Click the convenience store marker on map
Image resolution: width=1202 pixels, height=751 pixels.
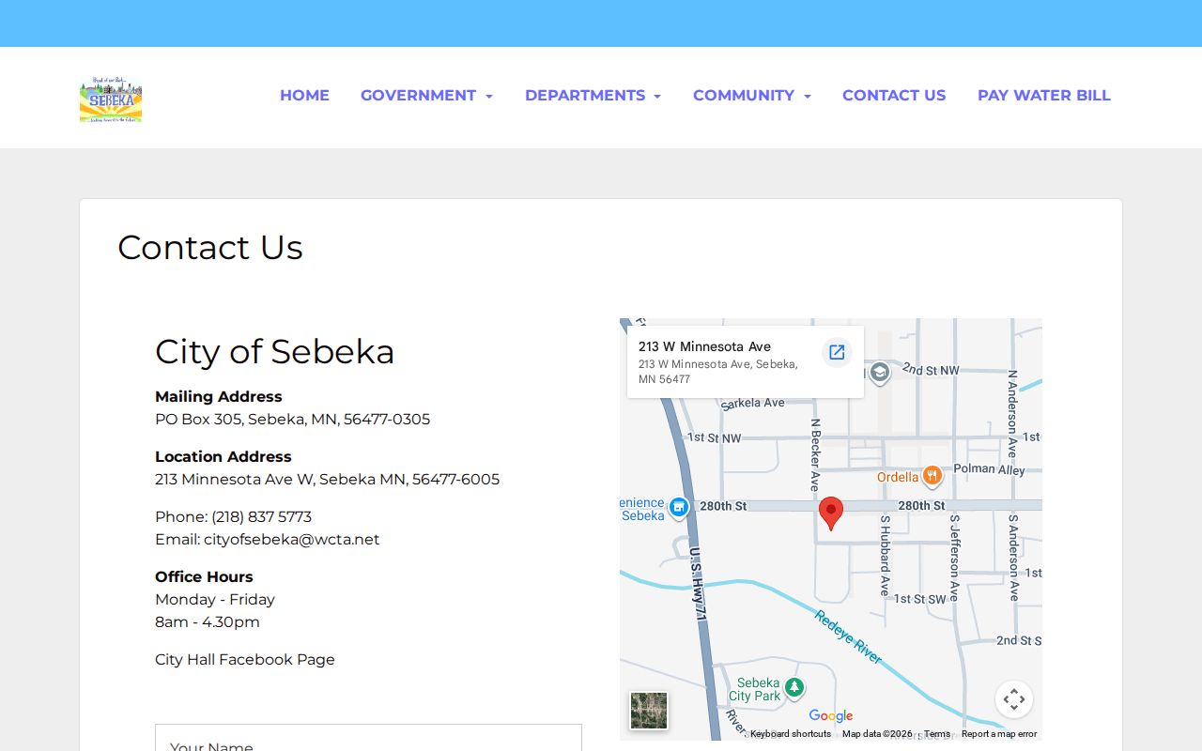point(680,508)
